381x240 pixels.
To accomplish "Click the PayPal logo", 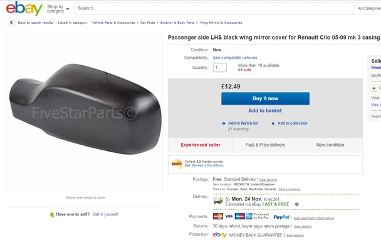I will [281, 217].
